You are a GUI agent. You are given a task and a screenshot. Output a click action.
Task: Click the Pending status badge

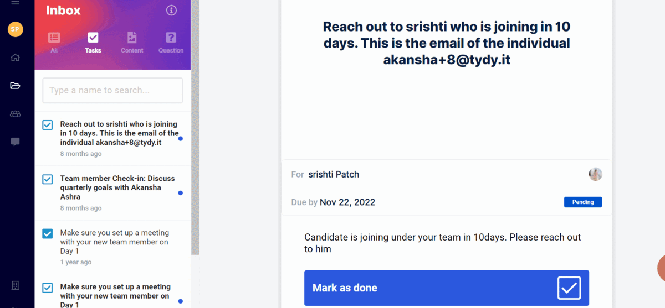click(x=583, y=202)
